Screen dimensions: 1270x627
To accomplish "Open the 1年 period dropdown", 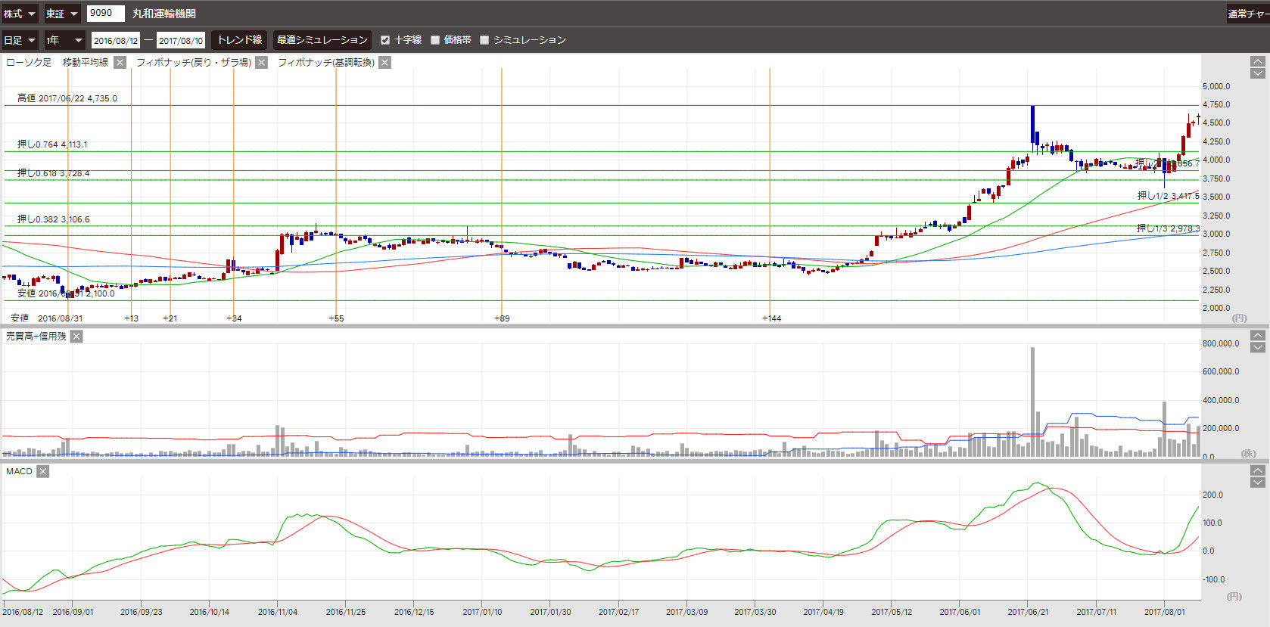I will [64, 40].
